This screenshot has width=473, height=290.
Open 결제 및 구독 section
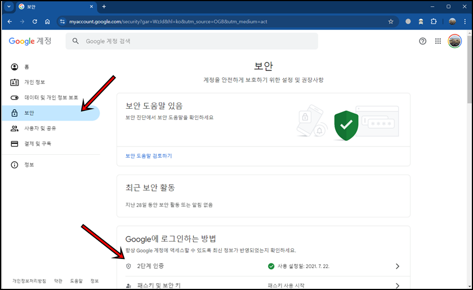coord(51,144)
